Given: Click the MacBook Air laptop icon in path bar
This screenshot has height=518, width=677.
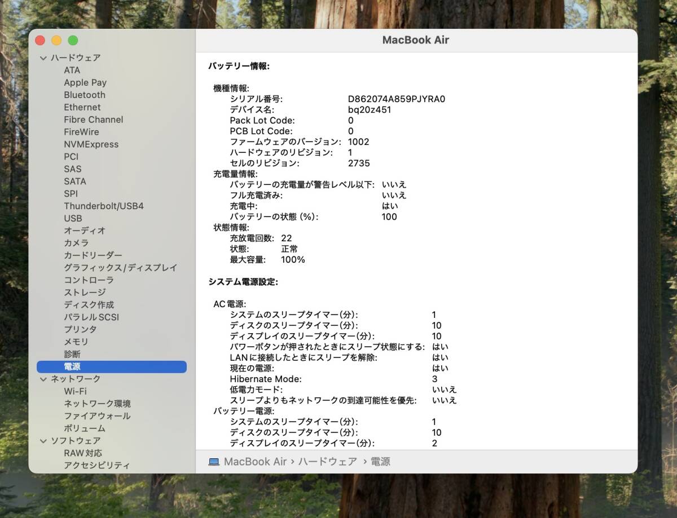Looking at the screenshot, I should 214,462.
